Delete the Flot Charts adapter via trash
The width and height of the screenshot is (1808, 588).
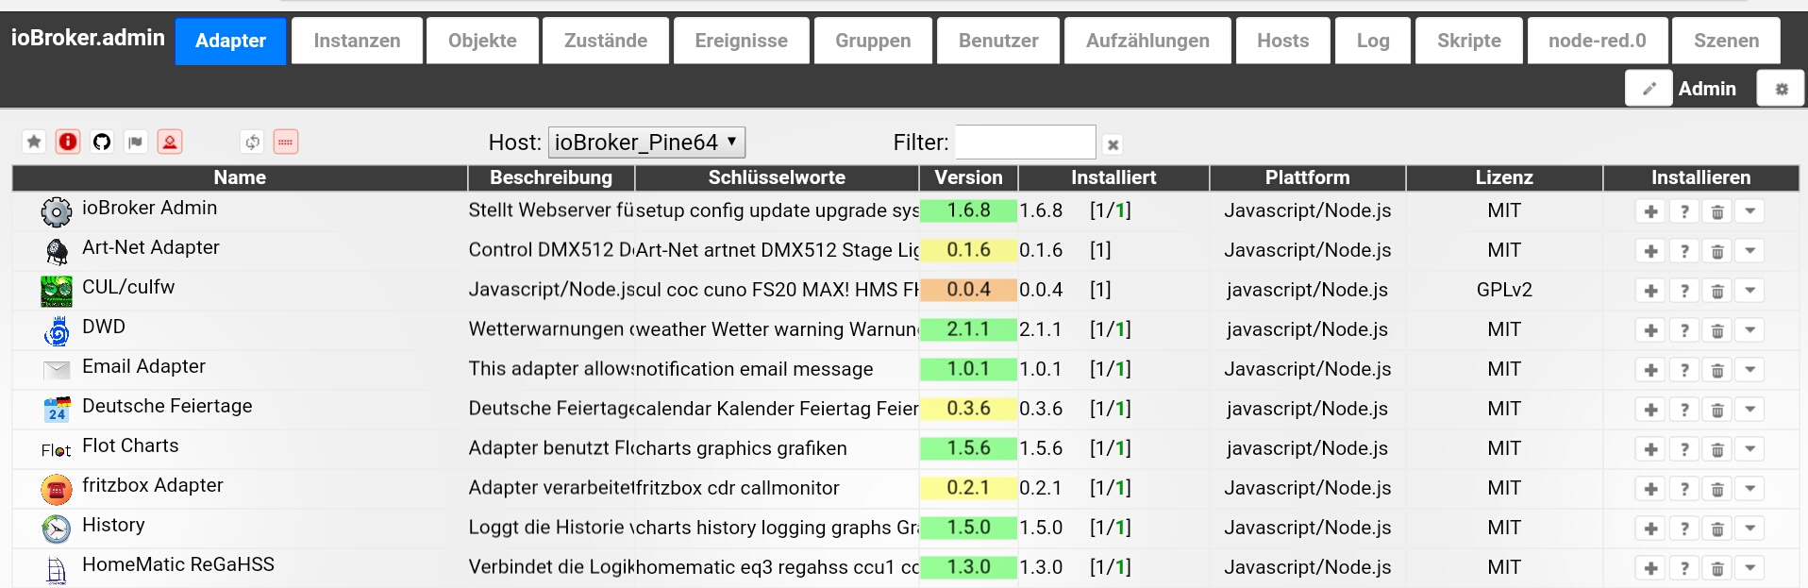pos(1717,449)
